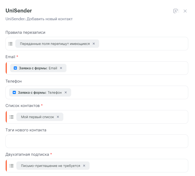Select the 'Мой первый список' chip
Viewport: 195px width, 176px height.
(x=37, y=117)
